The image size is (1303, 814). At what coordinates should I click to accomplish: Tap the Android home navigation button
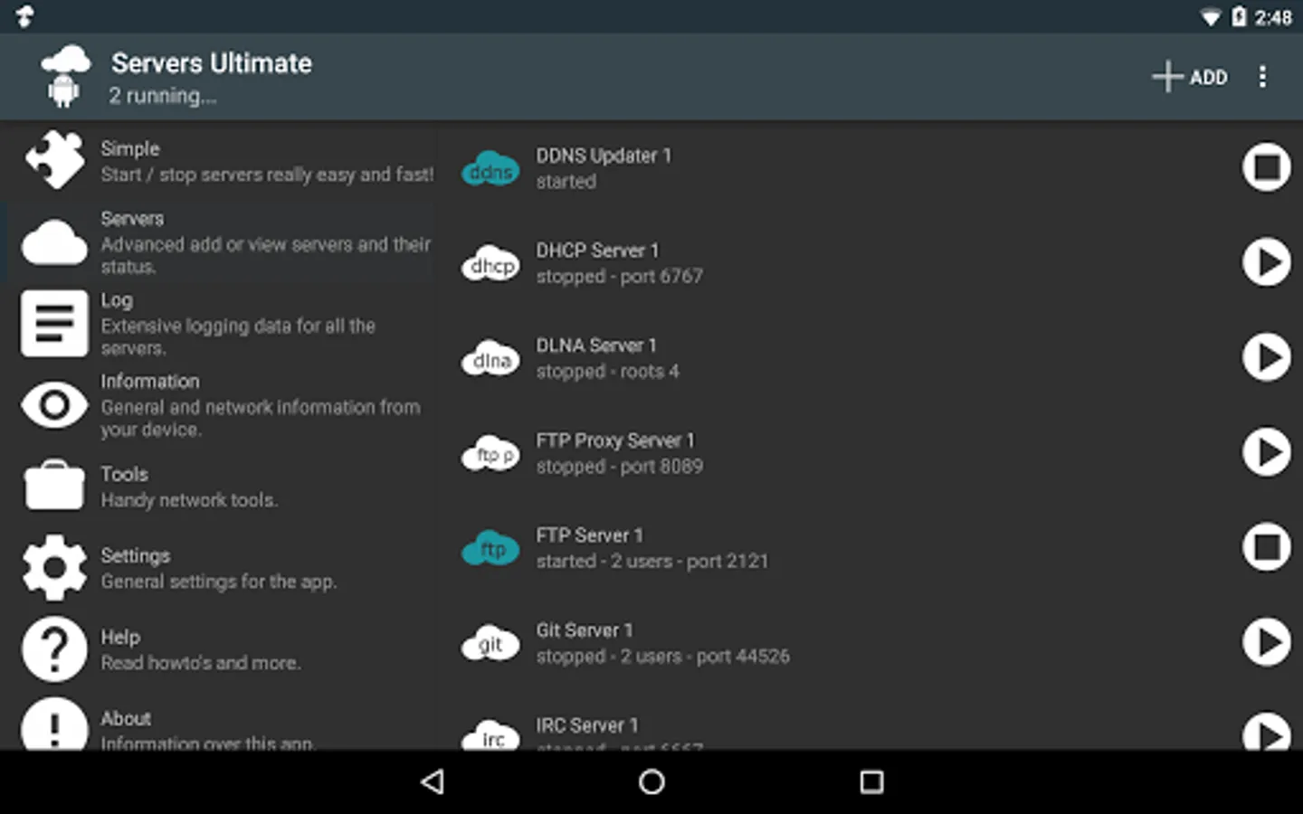651,781
